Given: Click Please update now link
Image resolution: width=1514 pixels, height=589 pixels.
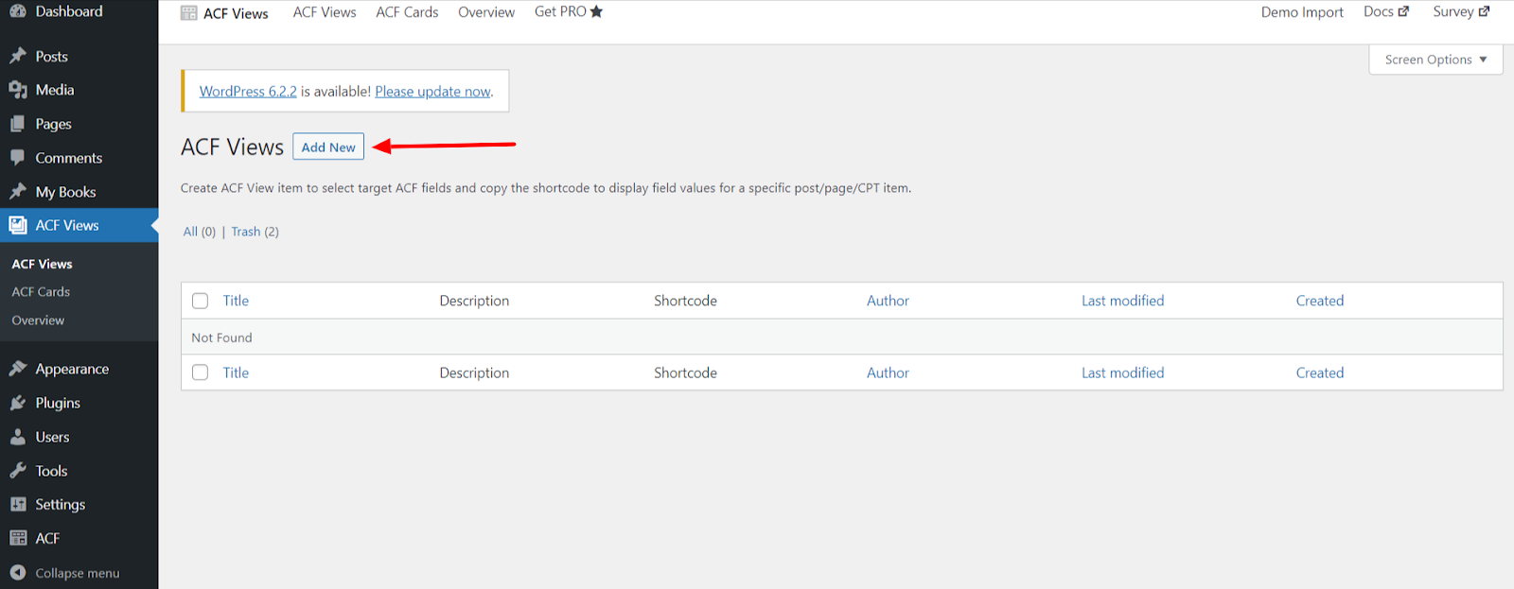Looking at the screenshot, I should (x=433, y=92).
